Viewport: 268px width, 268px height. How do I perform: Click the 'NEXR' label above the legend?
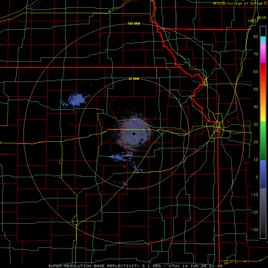coord(262,18)
